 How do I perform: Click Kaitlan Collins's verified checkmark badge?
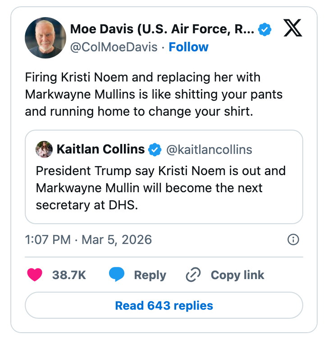point(155,149)
